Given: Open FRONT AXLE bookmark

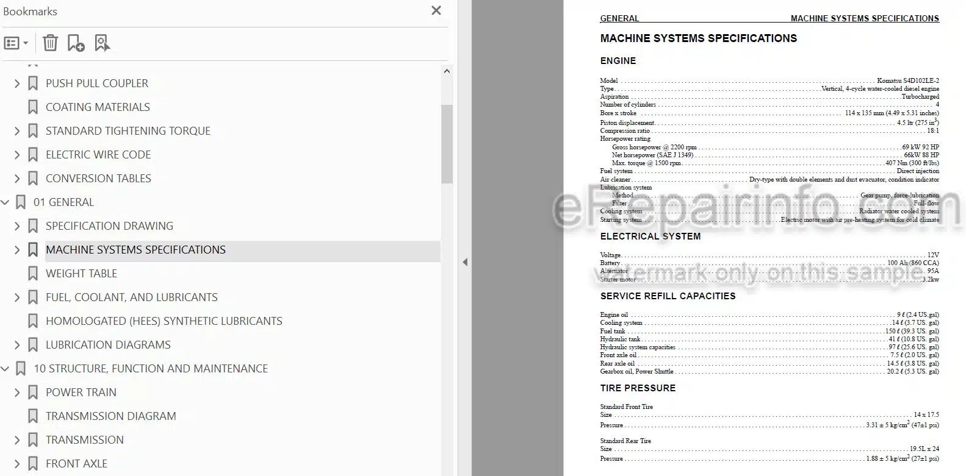Looking at the screenshot, I should pyautogui.click(x=76, y=464).
